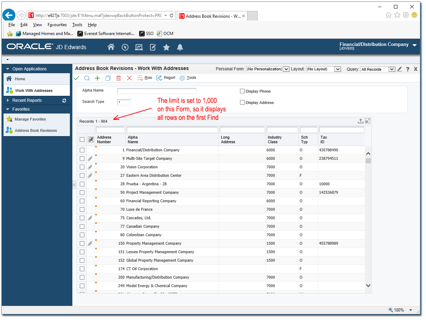This screenshot has height=320, width=426.
Task: Open the Notifications bell icon
Action: click(180, 47)
